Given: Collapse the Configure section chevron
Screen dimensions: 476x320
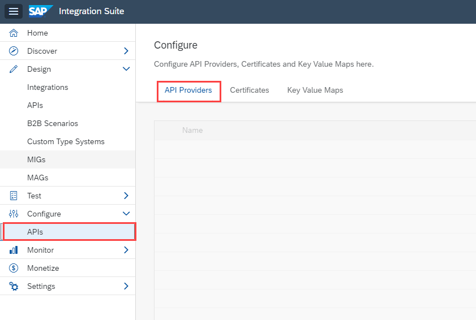Looking at the screenshot, I should 126,214.
